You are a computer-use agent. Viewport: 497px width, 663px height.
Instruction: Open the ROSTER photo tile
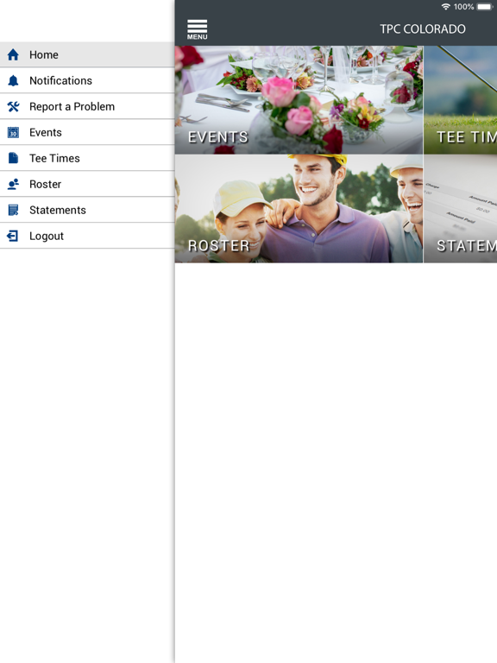[299, 208]
